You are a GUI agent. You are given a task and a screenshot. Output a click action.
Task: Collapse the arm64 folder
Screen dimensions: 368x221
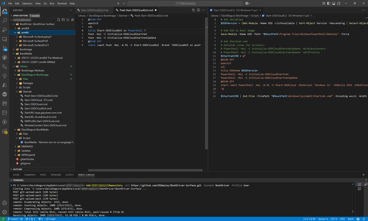click(42, 33)
